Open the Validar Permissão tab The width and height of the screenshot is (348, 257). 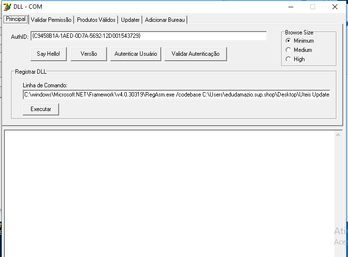tap(51, 20)
